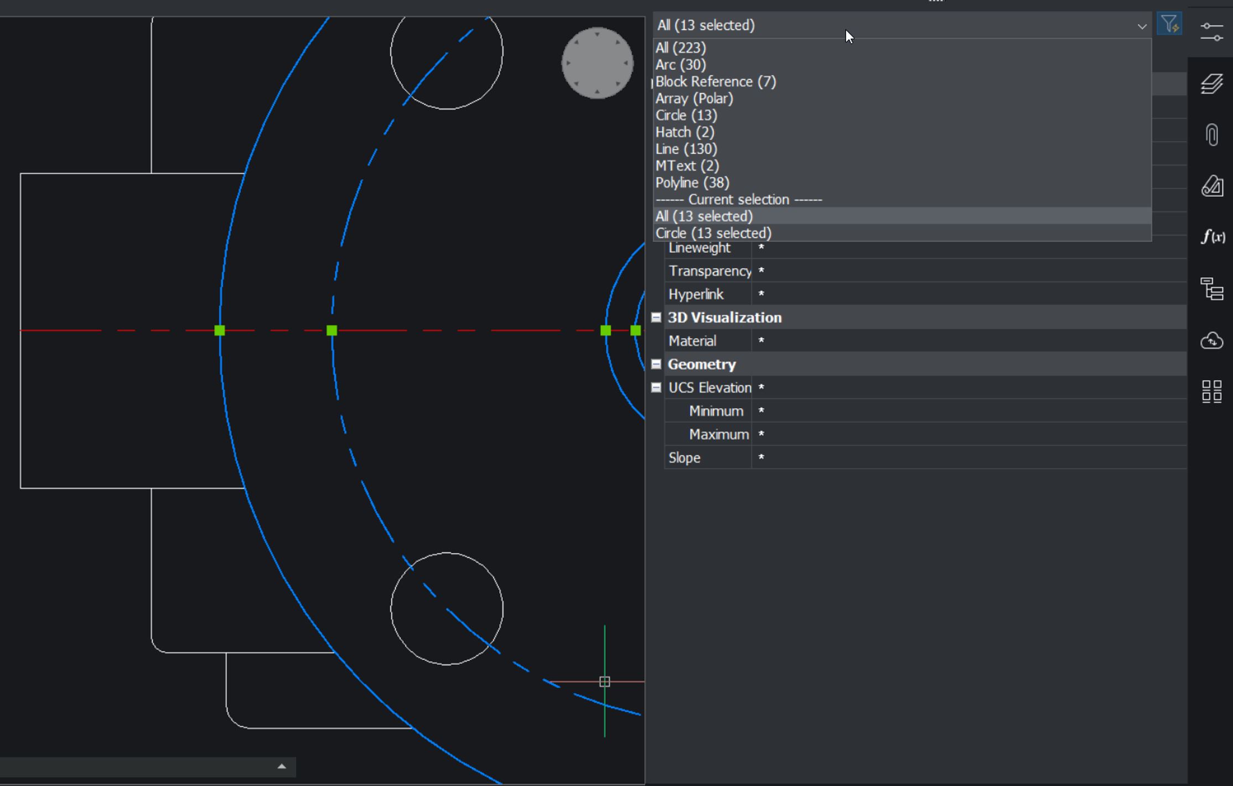1233x786 pixels.
Task: Collapse the 3D Visualization section
Action: pyautogui.click(x=656, y=317)
